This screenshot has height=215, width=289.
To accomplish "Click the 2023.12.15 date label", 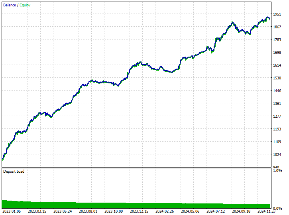I will pos(139,211).
